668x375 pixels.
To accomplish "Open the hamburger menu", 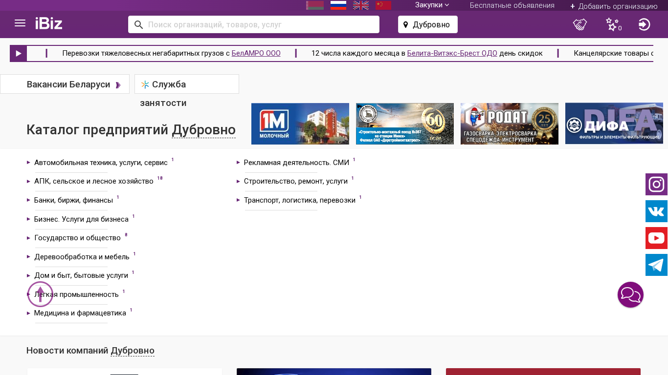I will [20, 23].
